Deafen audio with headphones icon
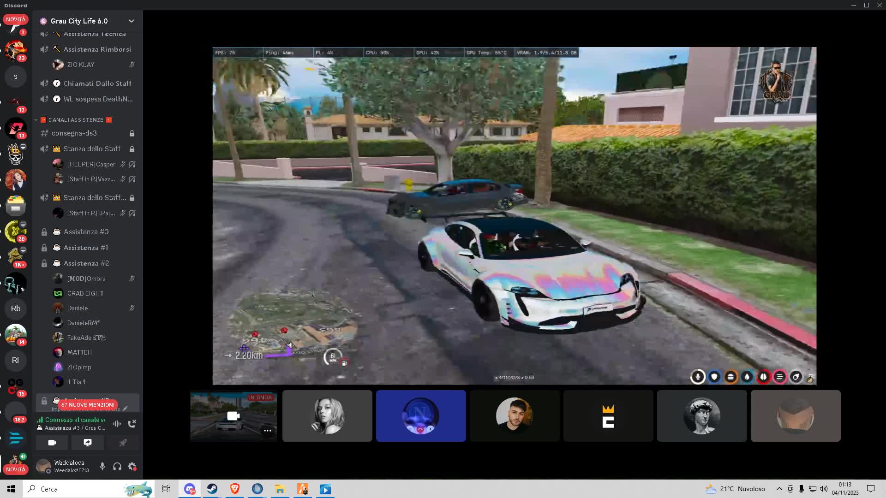The width and height of the screenshot is (886, 498). 117,466
